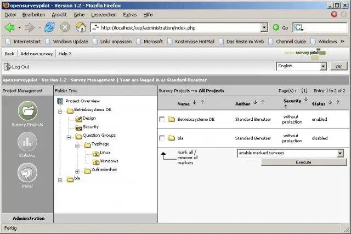Sort by Status descending arrow
The width and height of the screenshot is (351, 234).
(330, 102)
